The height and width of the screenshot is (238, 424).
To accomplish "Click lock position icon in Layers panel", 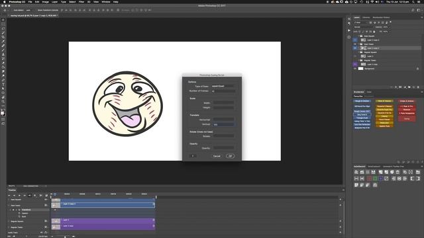I will pos(367,32).
